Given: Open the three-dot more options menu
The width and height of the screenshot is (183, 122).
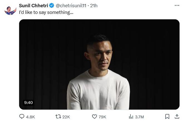Looking at the screenshot, I should 177,6.
